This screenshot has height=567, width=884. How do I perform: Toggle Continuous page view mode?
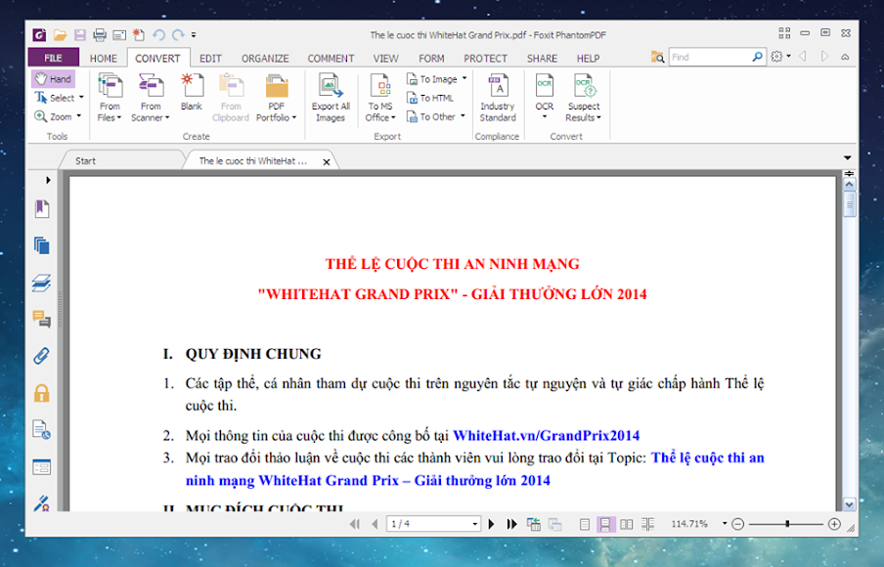click(605, 524)
